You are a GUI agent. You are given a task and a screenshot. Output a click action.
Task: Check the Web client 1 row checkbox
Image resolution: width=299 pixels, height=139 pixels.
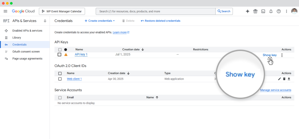[x=60, y=79]
